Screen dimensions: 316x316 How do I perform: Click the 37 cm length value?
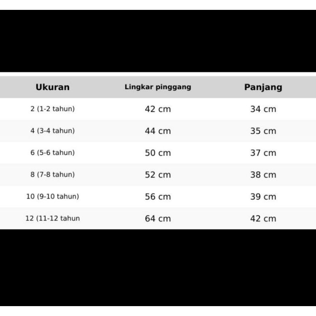(263, 153)
